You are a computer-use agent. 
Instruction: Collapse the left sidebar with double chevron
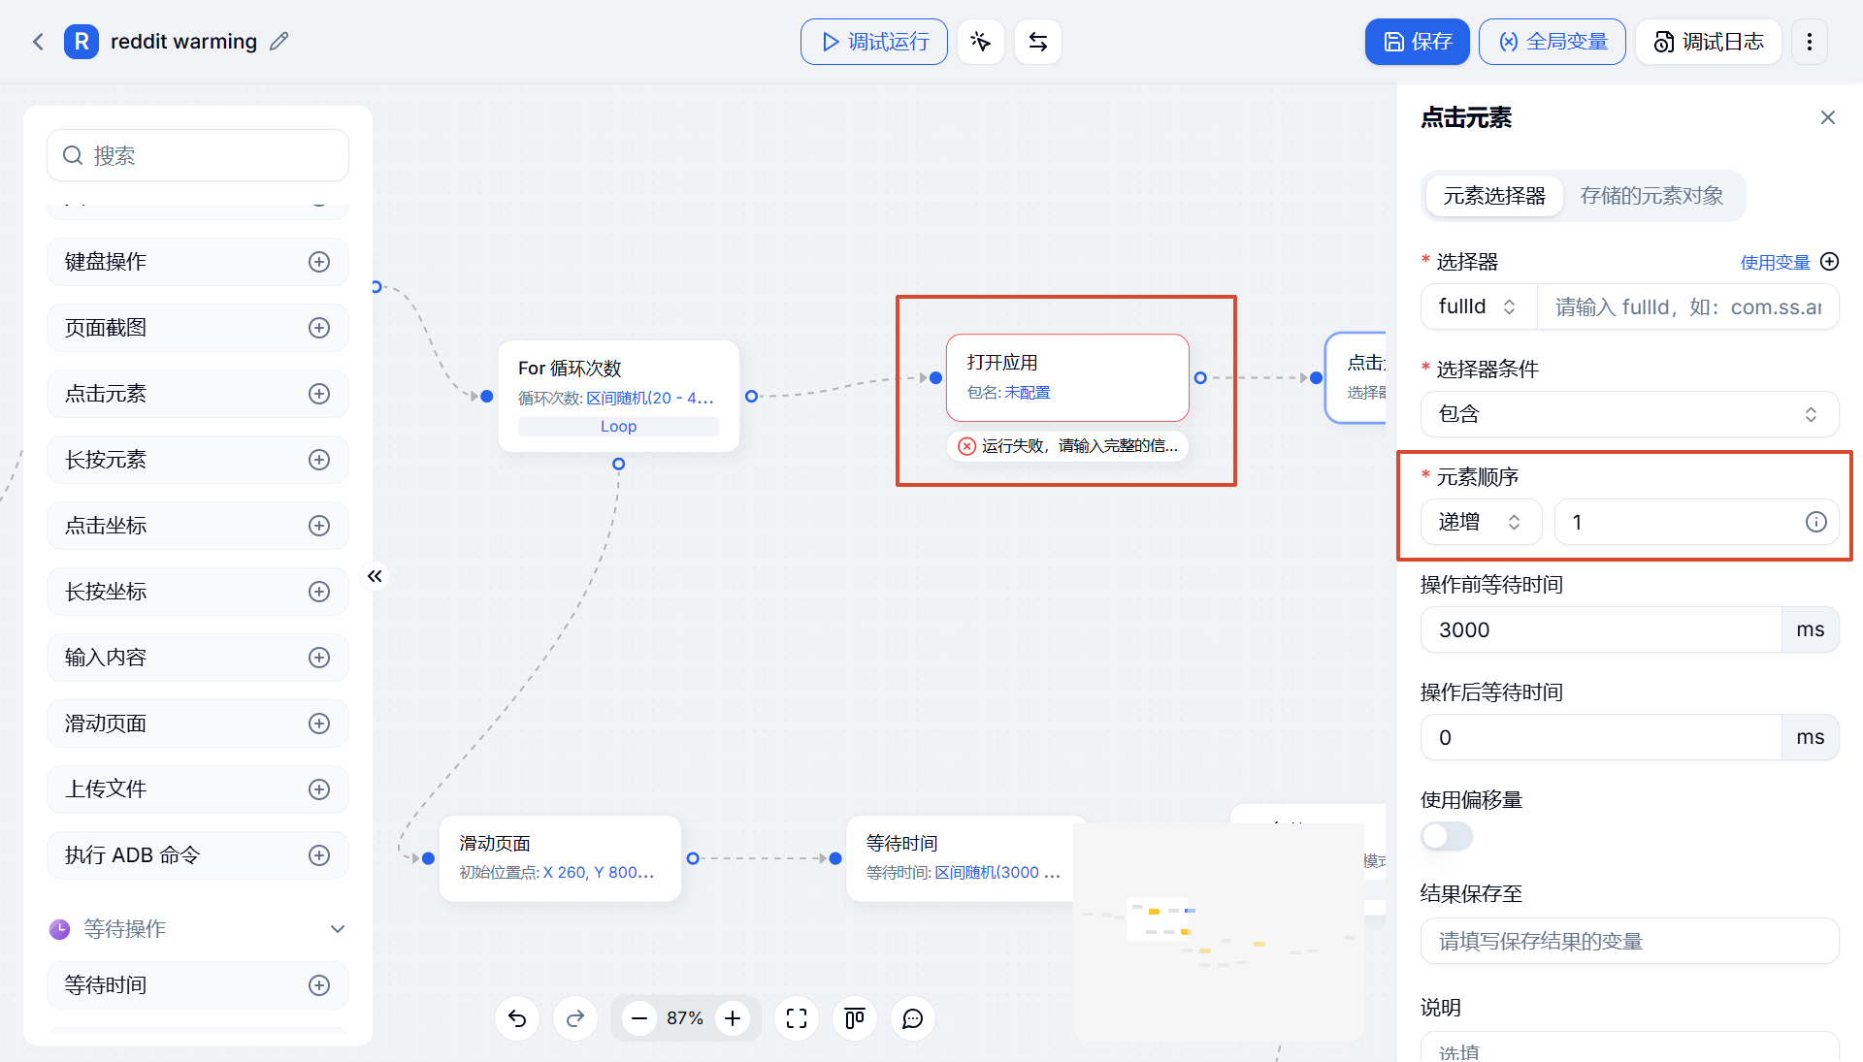pos(375,576)
